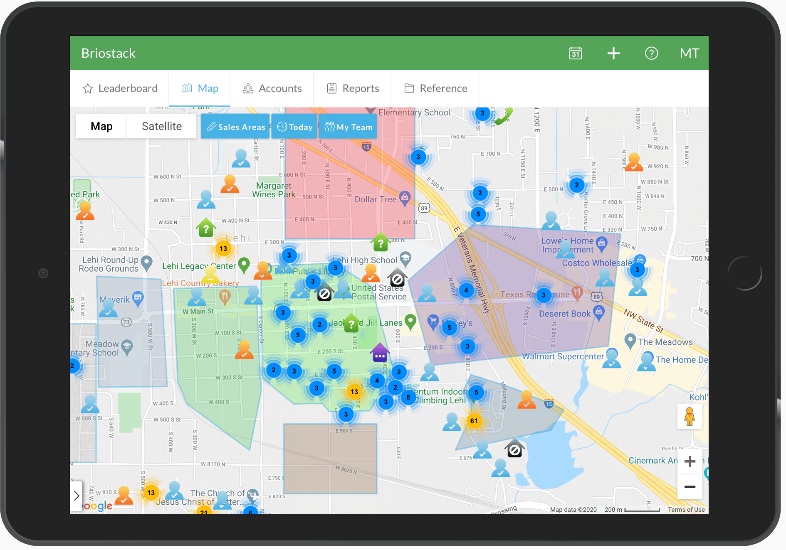The width and height of the screenshot is (786, 550).
Task: Click the Lehi Round-Up Rodeo Grounds pin
Action: pos(146,263)
